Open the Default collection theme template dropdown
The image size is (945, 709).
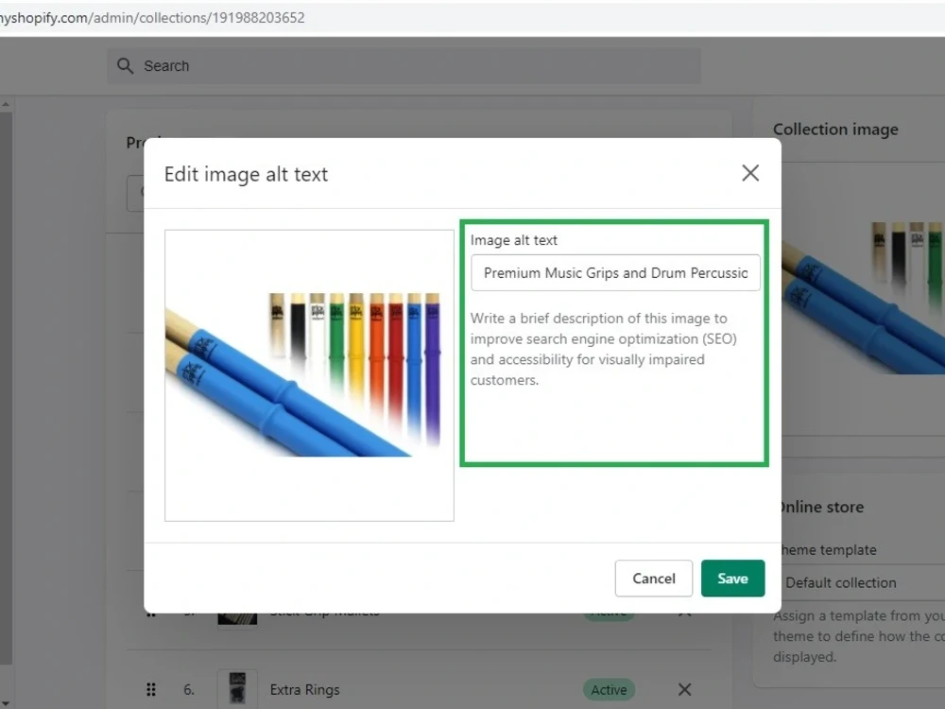click(861, 582)
